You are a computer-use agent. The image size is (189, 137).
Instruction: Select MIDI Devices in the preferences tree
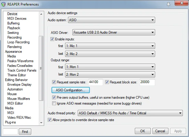point(17,19)
